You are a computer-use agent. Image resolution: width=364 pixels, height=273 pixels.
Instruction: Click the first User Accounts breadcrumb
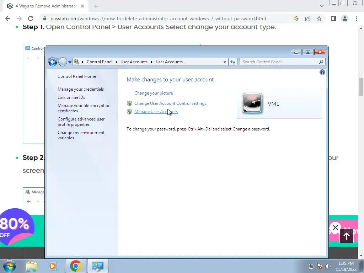(134, 62)
